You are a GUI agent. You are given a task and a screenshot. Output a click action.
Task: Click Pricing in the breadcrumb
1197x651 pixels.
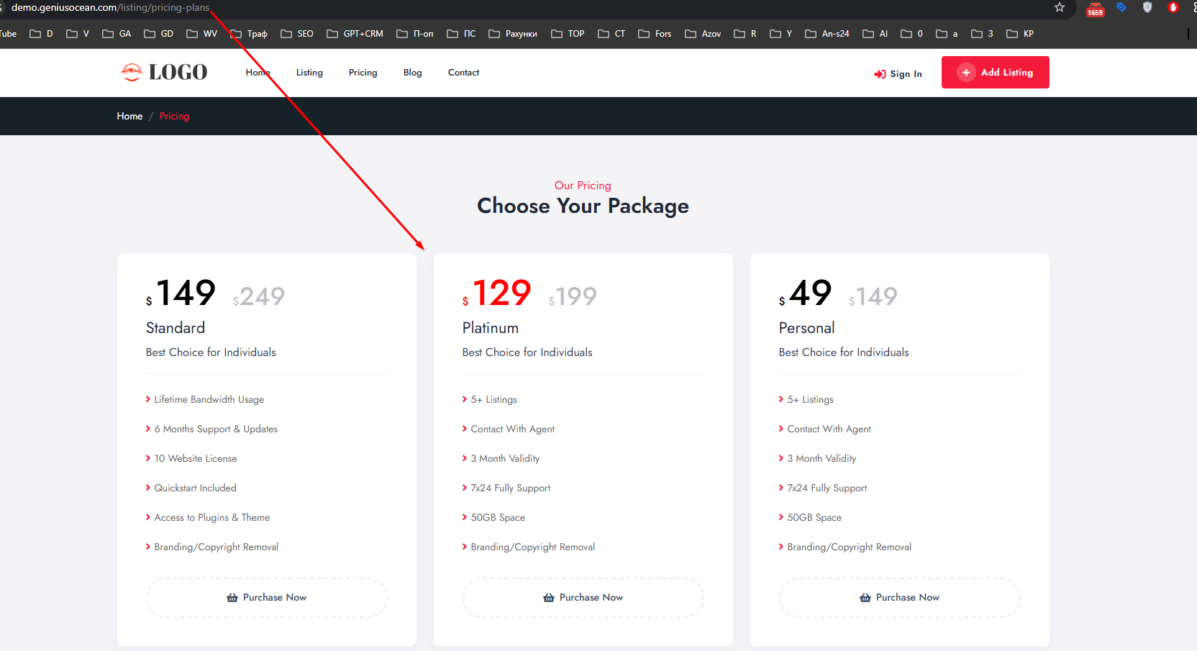click(174, 116)
